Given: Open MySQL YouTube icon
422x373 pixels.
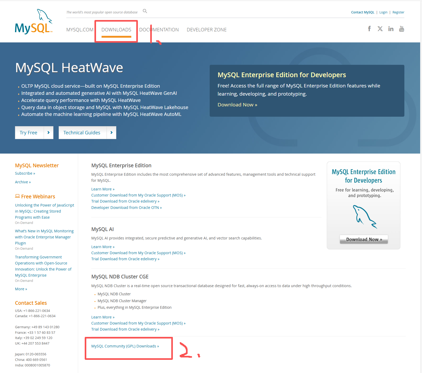Looking at the screenshot, I should [x=401, y=29].
